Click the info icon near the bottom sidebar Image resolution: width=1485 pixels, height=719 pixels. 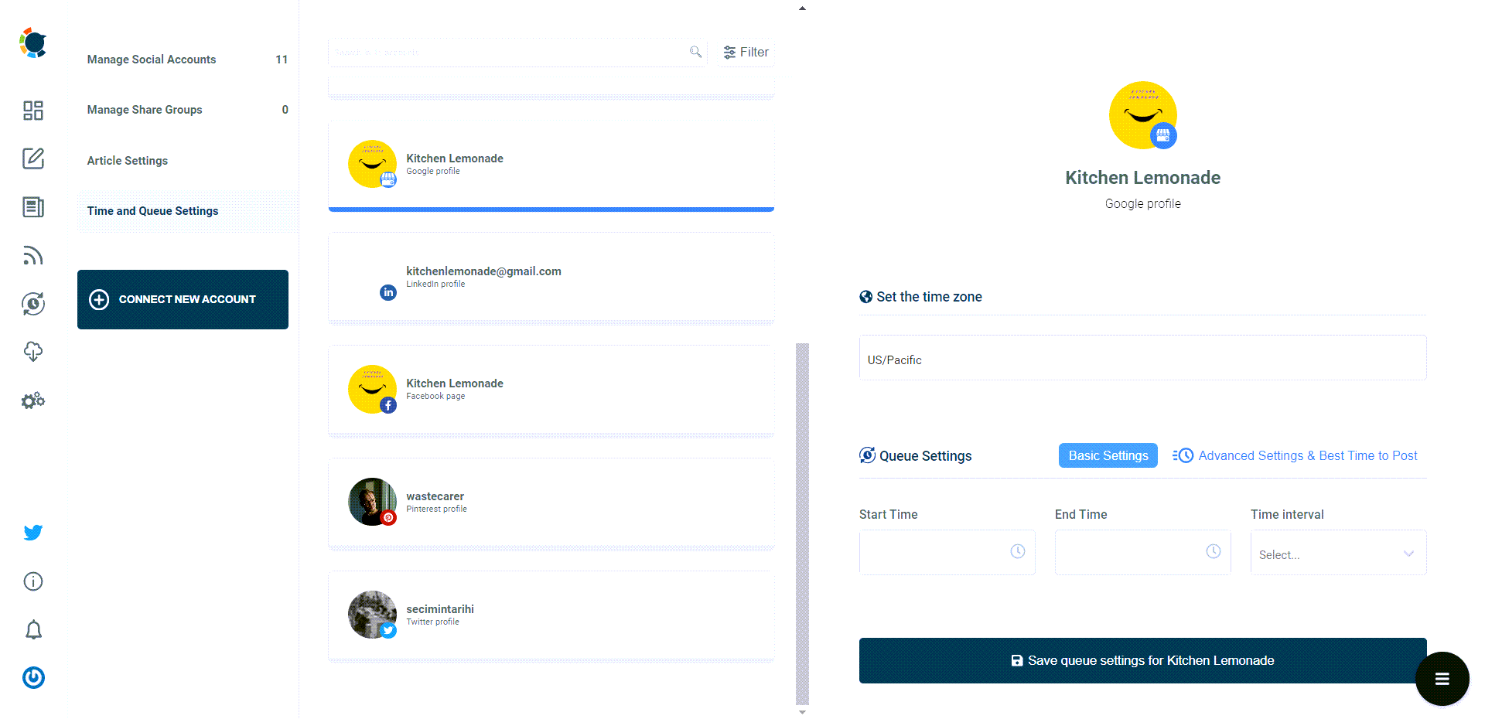click(32, 581)
